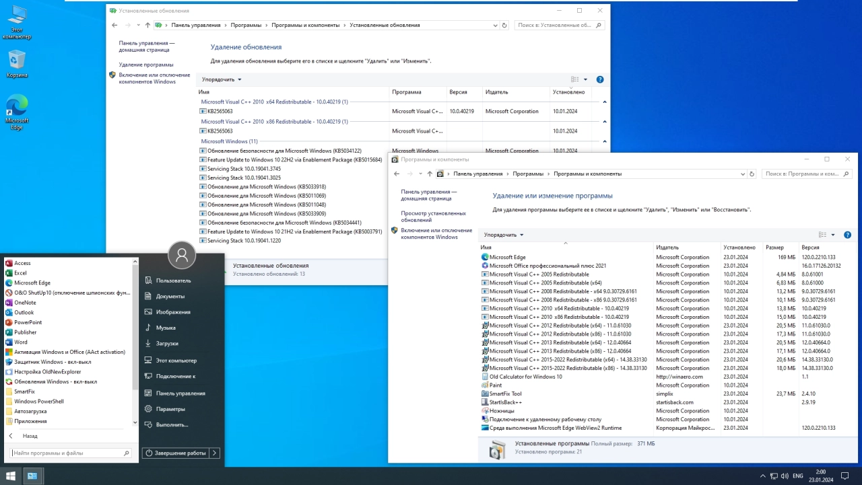
Task: Go back in Программы и компоненты window
Action: [397, 174]
